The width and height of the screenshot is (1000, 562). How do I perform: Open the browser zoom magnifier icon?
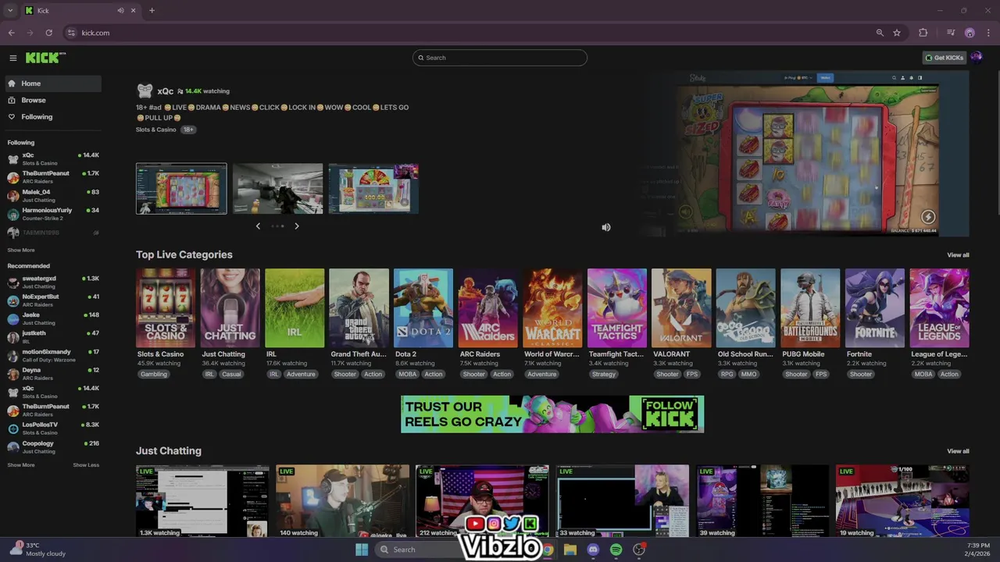pyautogui.click(x=880, y=33)
